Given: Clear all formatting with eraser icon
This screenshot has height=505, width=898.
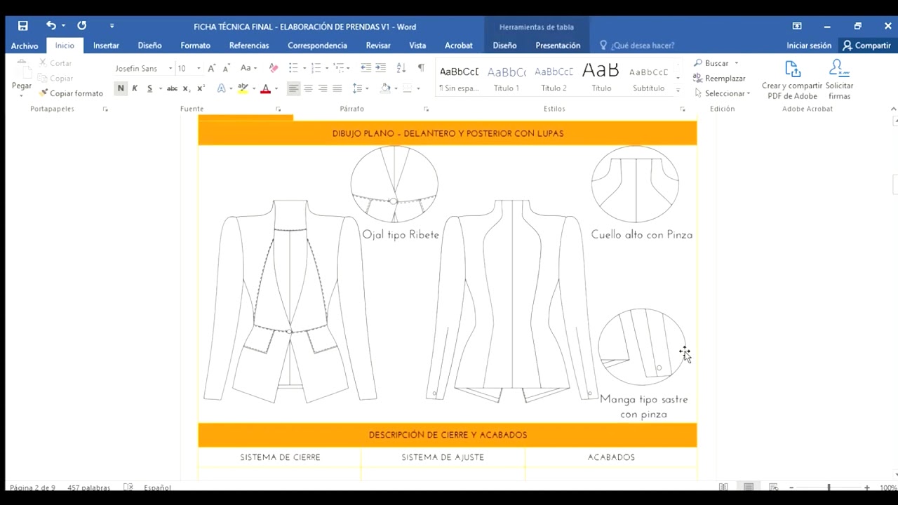Looking at the screenshot, I should pos(274,68).
